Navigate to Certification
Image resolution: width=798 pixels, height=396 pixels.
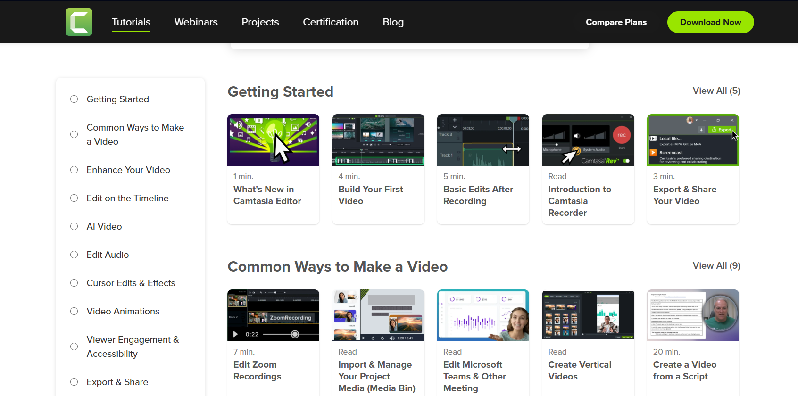pos(331,22)
